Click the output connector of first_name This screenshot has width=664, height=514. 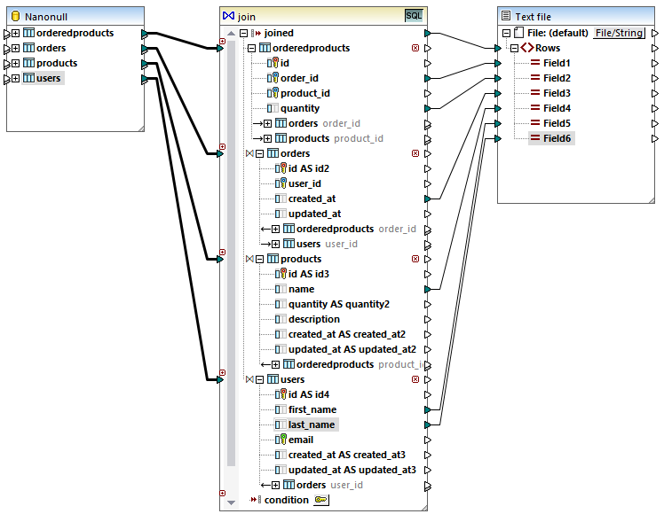click(x=428, y=409)
